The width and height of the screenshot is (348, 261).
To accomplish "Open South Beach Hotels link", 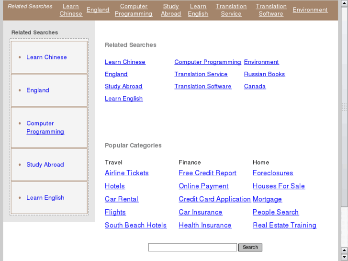I will click(135, 225).
